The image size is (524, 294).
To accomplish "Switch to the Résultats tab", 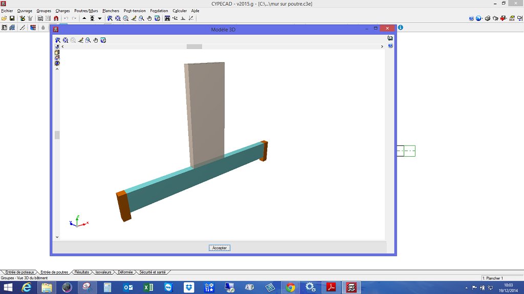I will point(81,272).
